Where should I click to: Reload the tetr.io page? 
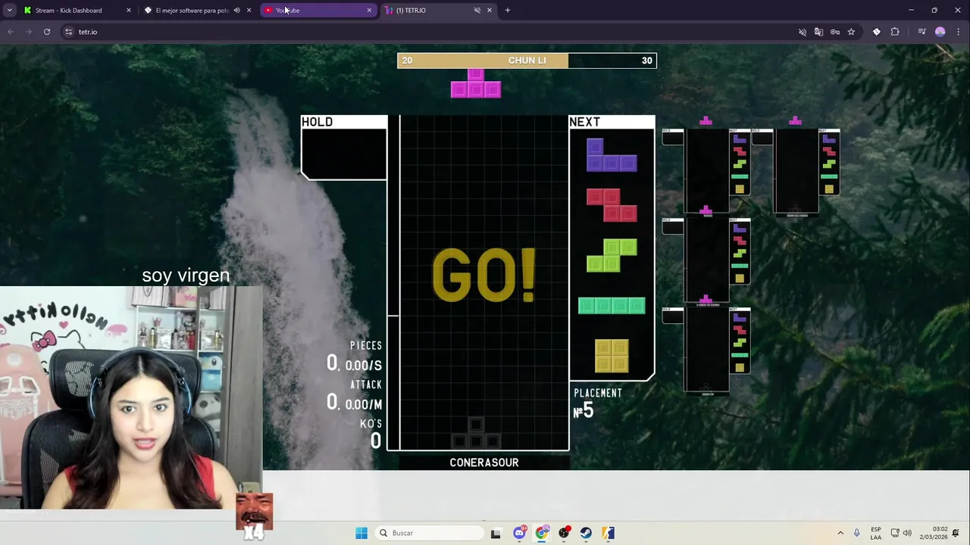(x=47, y=32)
